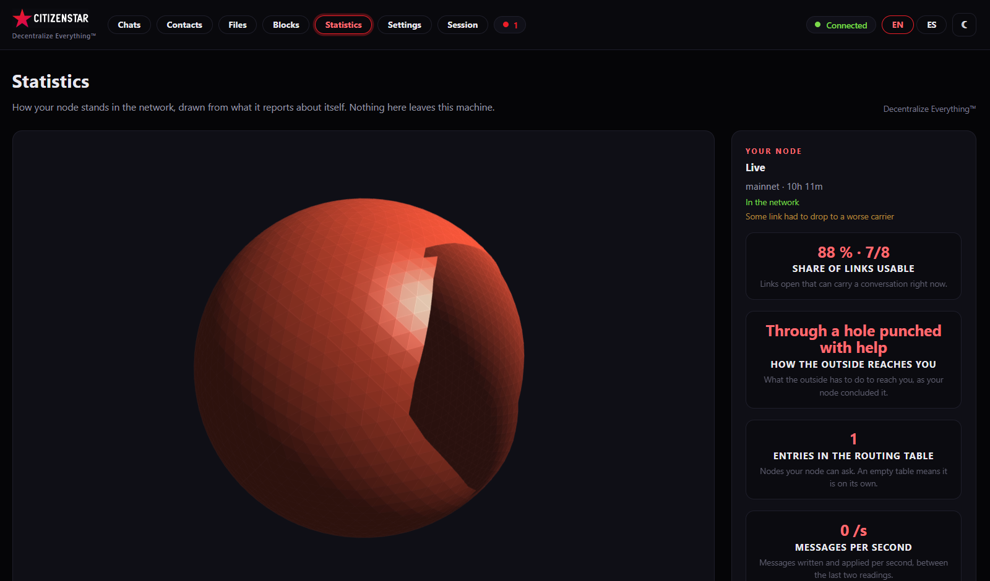Click the '0 /s' messages value

coord(853,530)
